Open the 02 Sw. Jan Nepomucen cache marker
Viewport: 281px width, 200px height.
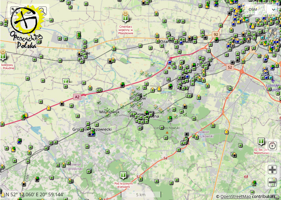(261, 141)
